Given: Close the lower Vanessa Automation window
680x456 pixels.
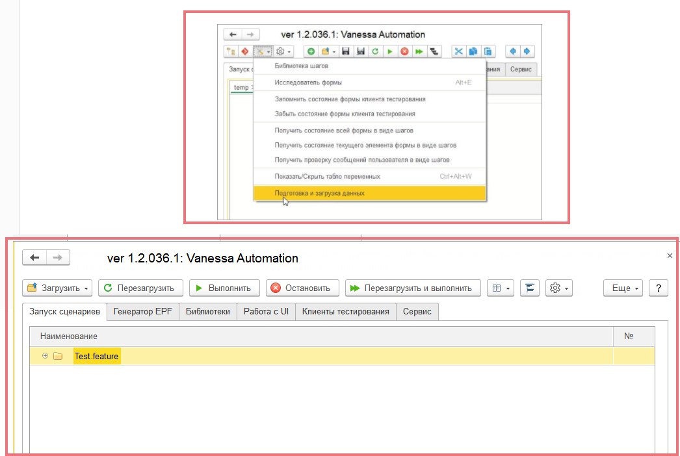Looking at the screenshot, I should coord(670,256).
